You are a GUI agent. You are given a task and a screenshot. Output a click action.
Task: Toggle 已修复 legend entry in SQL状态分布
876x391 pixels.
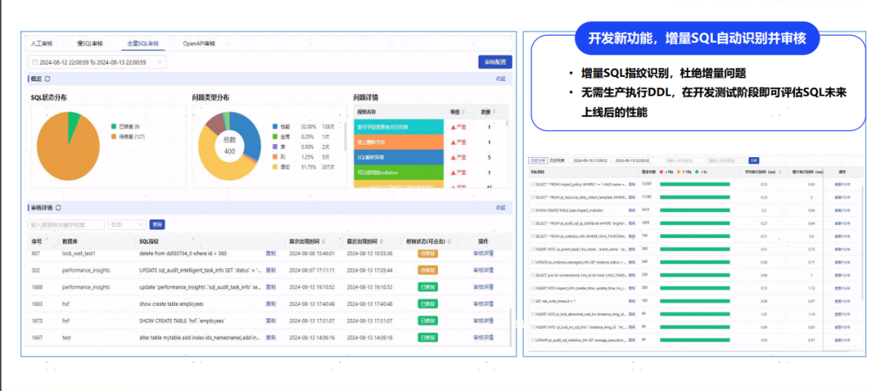pos(125,126)
